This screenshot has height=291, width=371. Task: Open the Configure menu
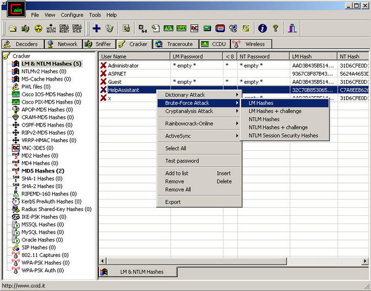pos(72,15)
